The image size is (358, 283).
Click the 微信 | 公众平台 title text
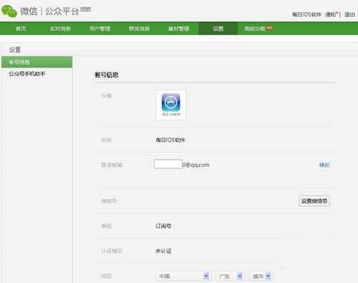coord(49,11)
